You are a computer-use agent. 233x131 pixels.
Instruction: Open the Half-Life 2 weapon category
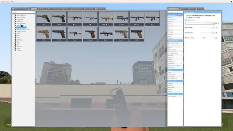click(20, 21)
